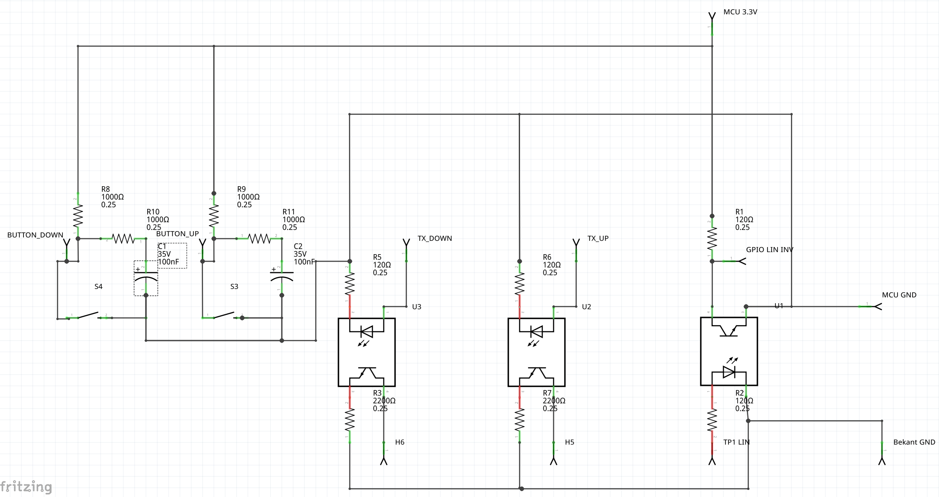Select the C2 capacitor symbol
Viewport: 939px width, 497px height.
coord(282,278)
